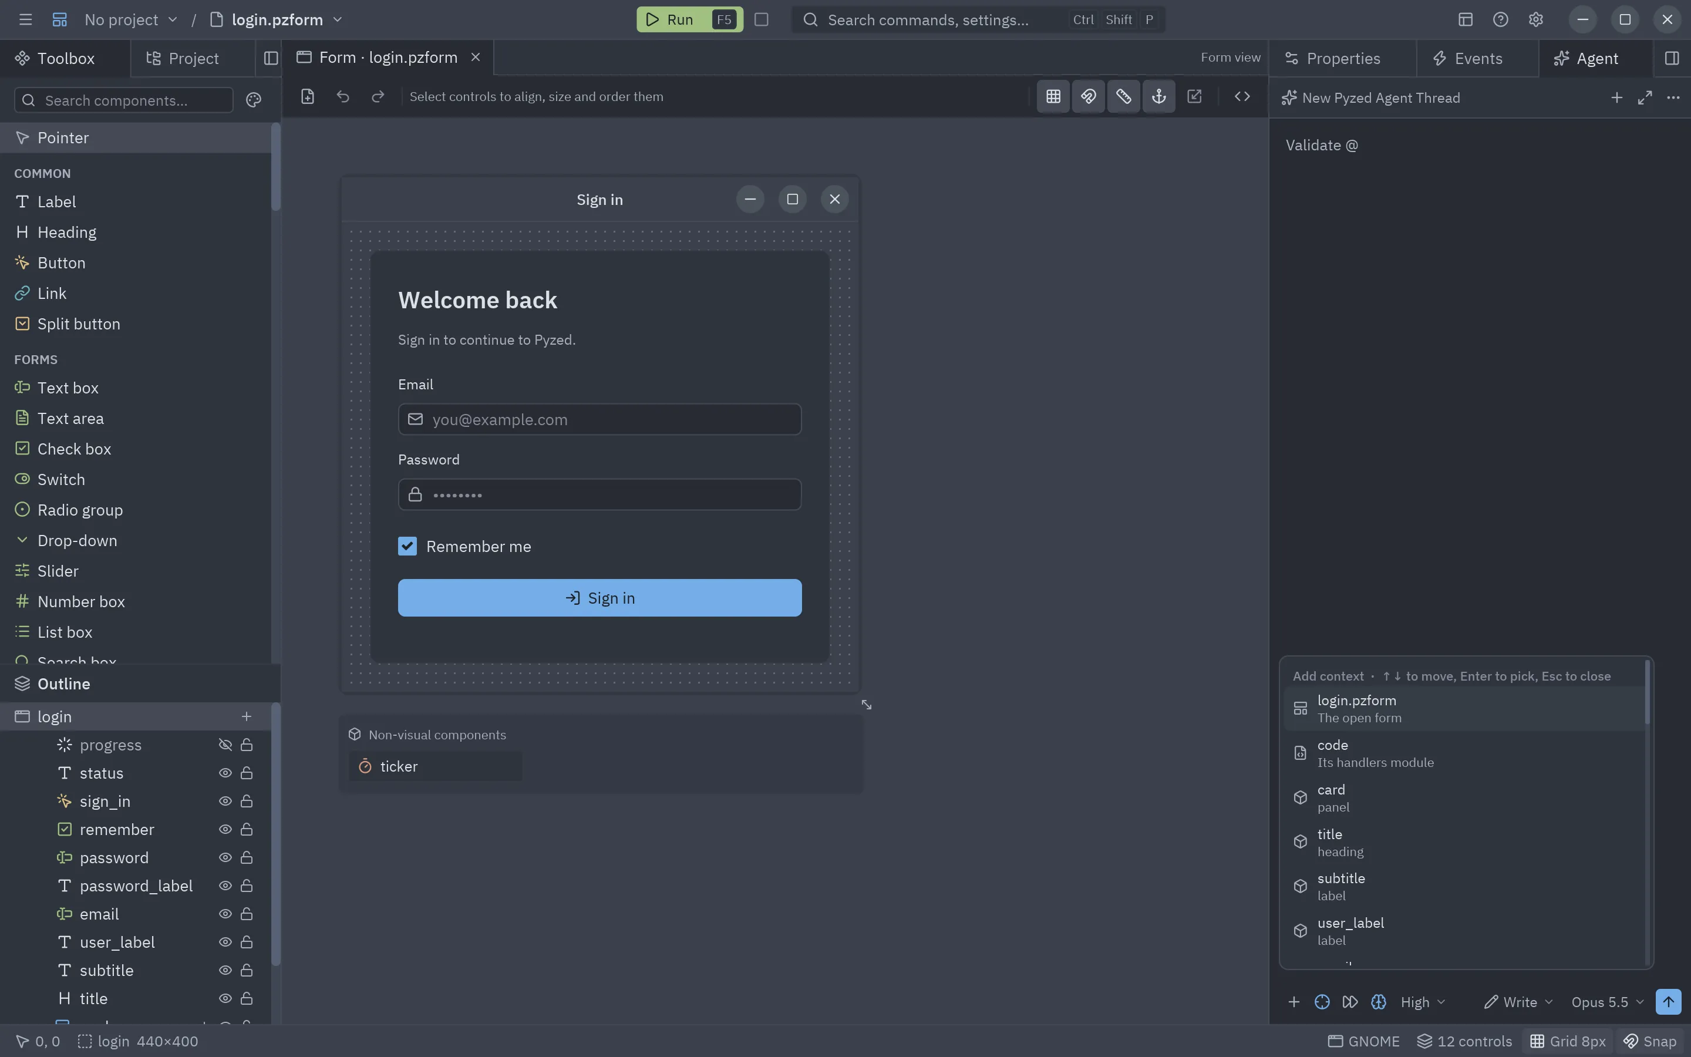Select the Slider component in Toolbox
1691x1057 pixels.
[136, 571]
